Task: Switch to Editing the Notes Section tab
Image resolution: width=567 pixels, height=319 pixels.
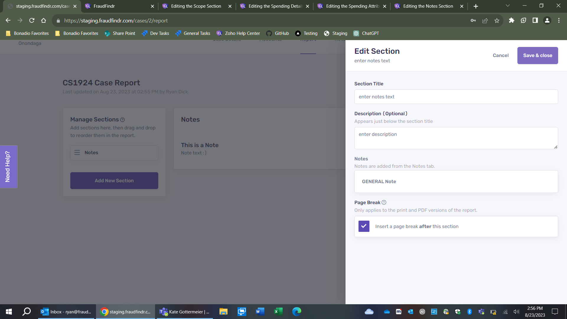Action: (428, 6)
